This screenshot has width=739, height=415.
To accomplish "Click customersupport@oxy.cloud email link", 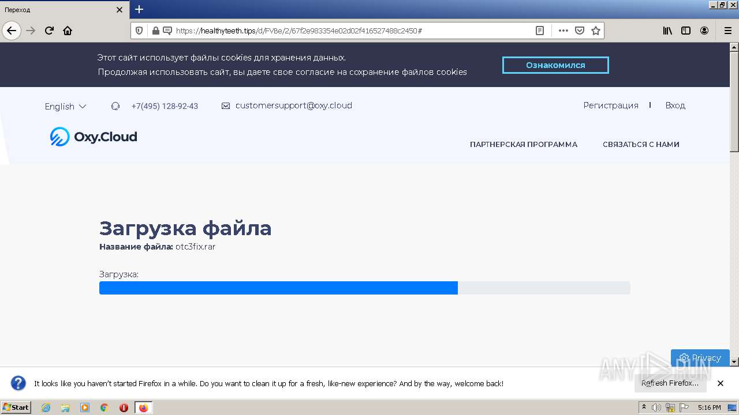I will (x=293, y=105).
